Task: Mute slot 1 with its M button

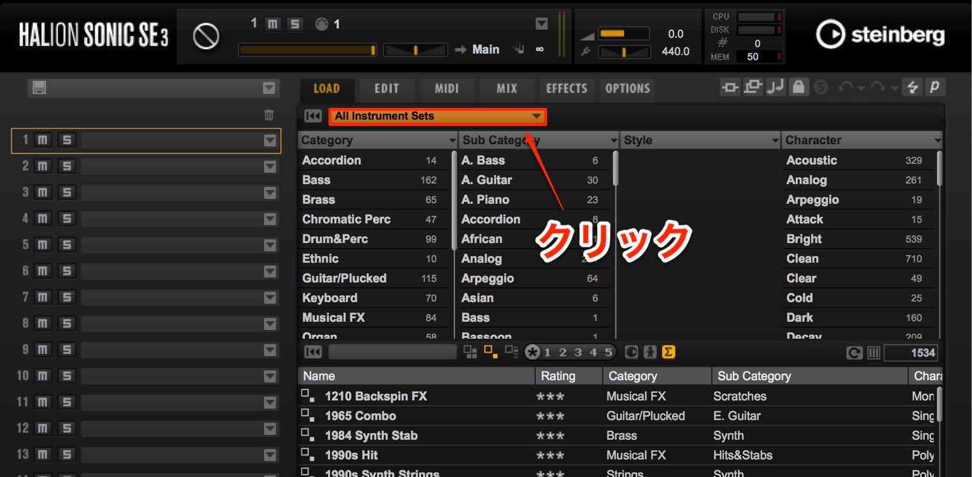Action: pos(42,140)
